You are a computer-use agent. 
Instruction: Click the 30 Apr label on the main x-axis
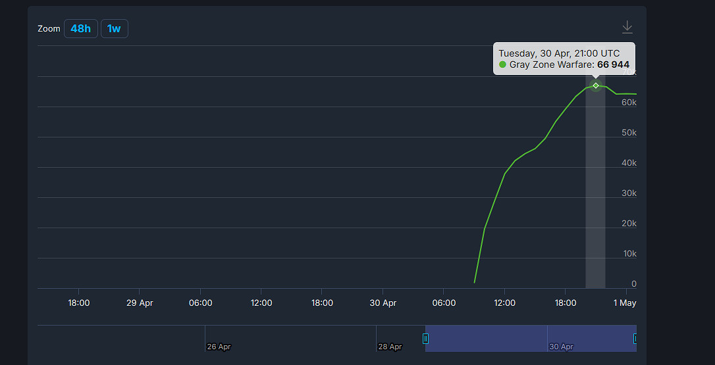pyautogui.click(x=383, y=303)
